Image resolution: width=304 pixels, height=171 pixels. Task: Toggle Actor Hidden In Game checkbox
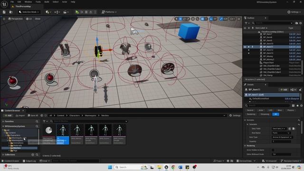pyautogui.click(x=273, y=150)
